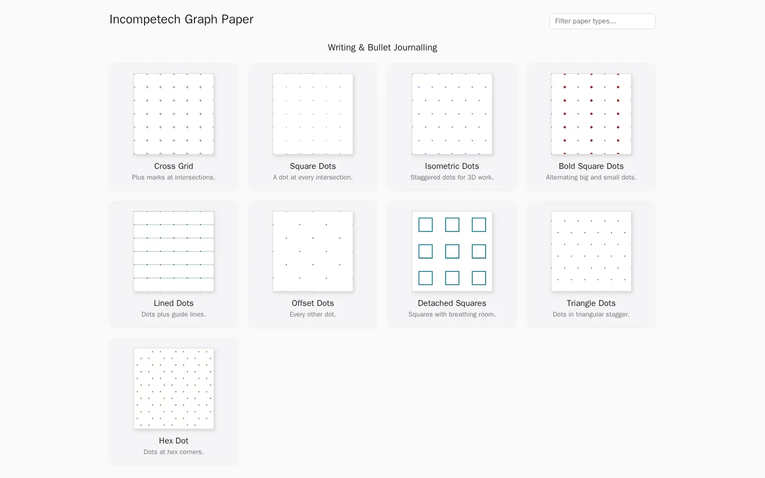Click 'Dots plus guide lines.' description
This screenshot has width=765, height=478.
tap(174, 314)
